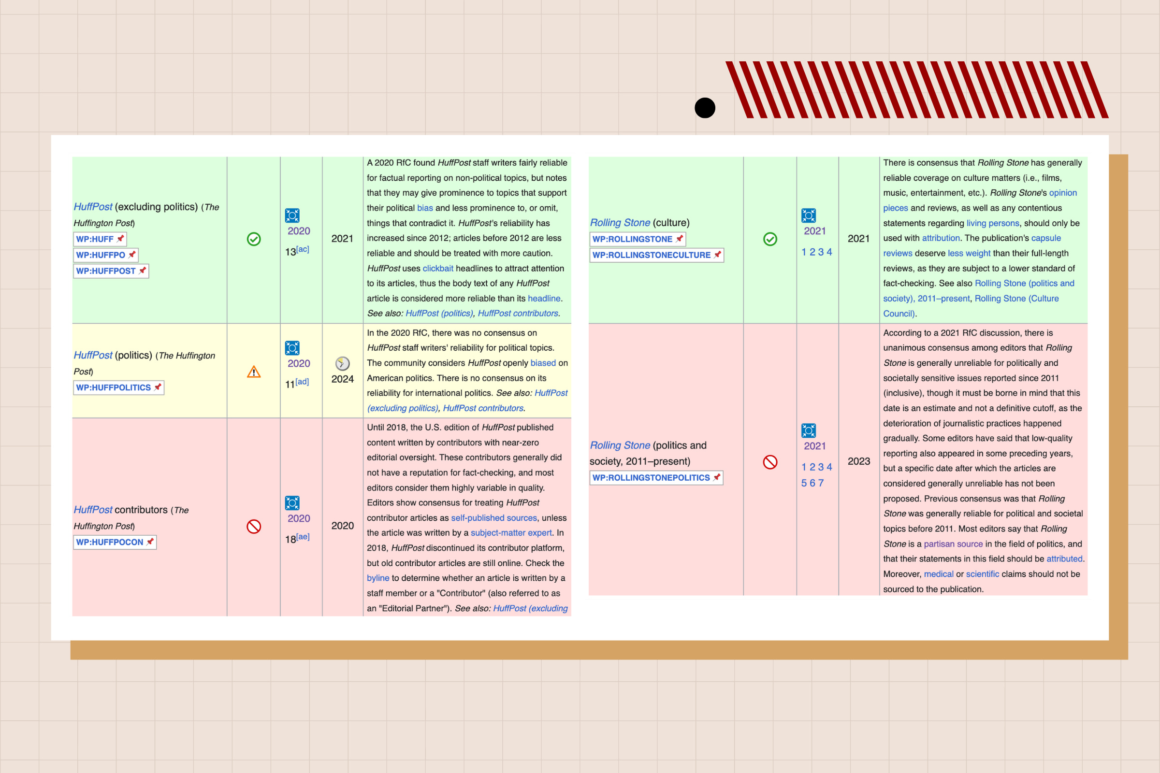Open HuffPost link in politics row

click(x=93, y=355)
